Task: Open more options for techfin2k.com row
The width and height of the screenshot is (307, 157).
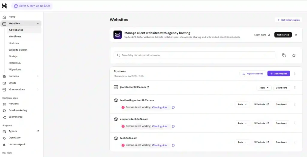Action: (295, 142)
